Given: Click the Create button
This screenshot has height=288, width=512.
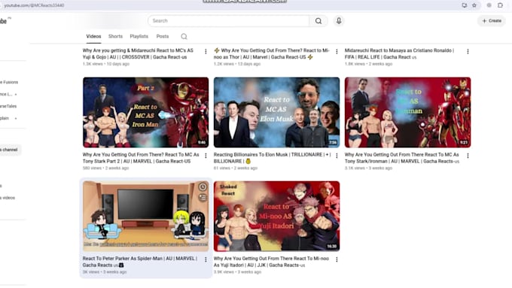Looking at the screenshot, I should (x=492, y=21).
